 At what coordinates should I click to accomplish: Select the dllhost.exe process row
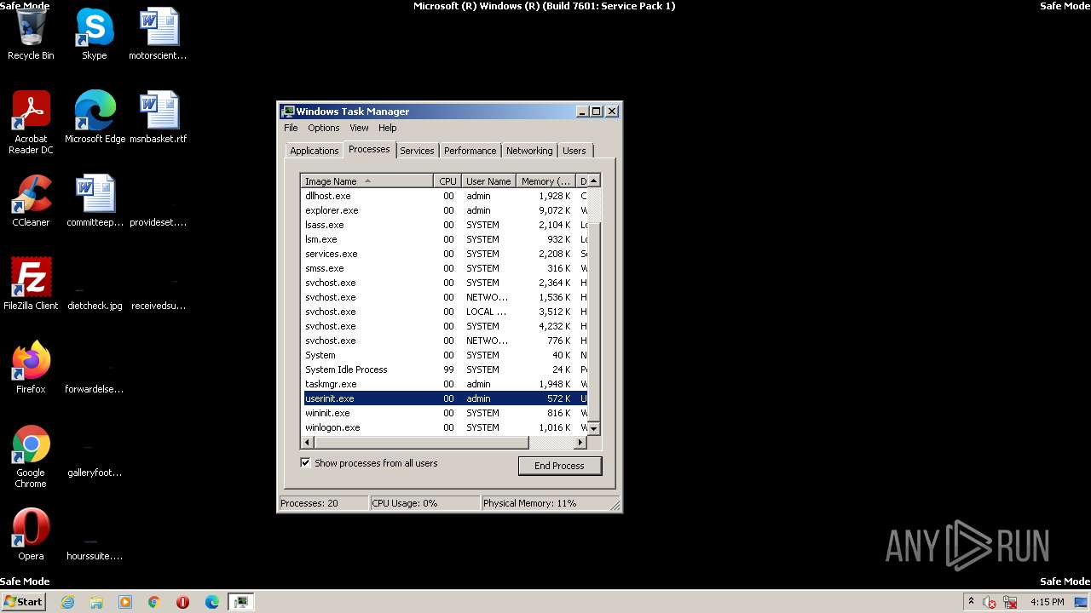tap(444, 196)
